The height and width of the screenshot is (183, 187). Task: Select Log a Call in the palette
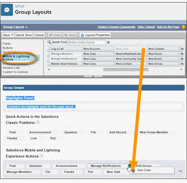pos(66,49)
